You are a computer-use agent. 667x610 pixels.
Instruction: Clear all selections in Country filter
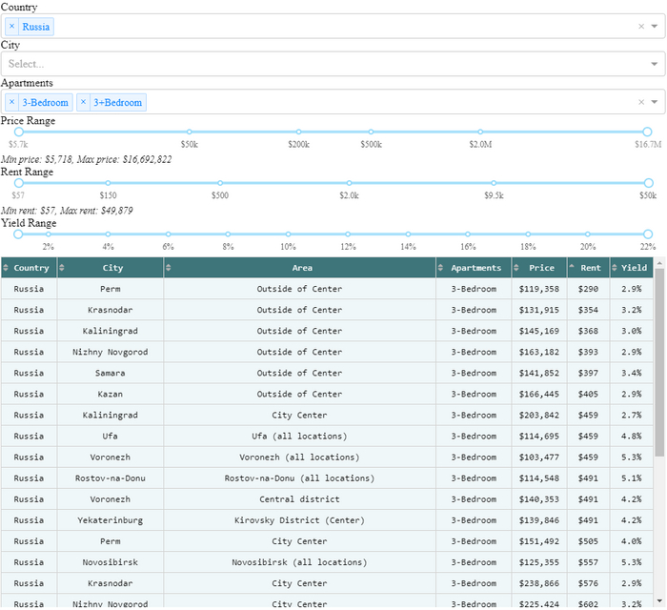pyautogui.click(x=641, y=27)
